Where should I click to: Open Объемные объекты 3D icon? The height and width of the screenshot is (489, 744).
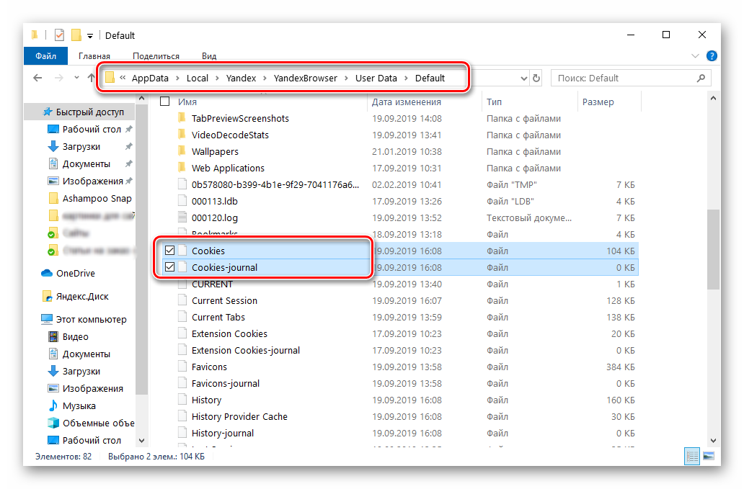click(x=53, y=423)
